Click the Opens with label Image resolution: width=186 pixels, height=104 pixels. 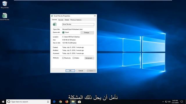(56, 32)
